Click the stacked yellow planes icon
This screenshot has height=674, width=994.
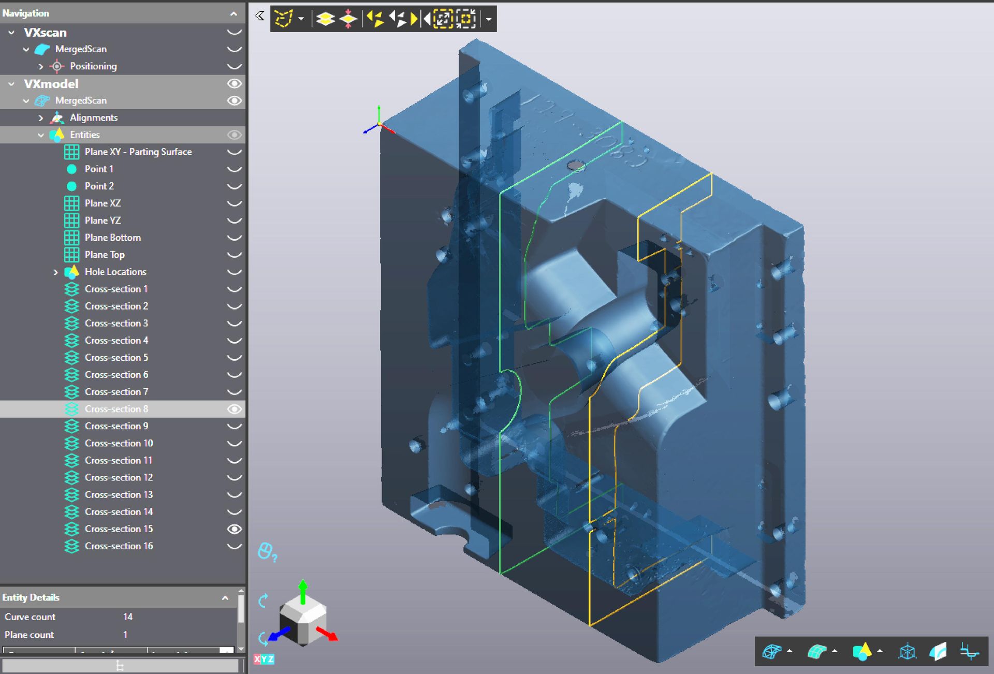(325, 19)
